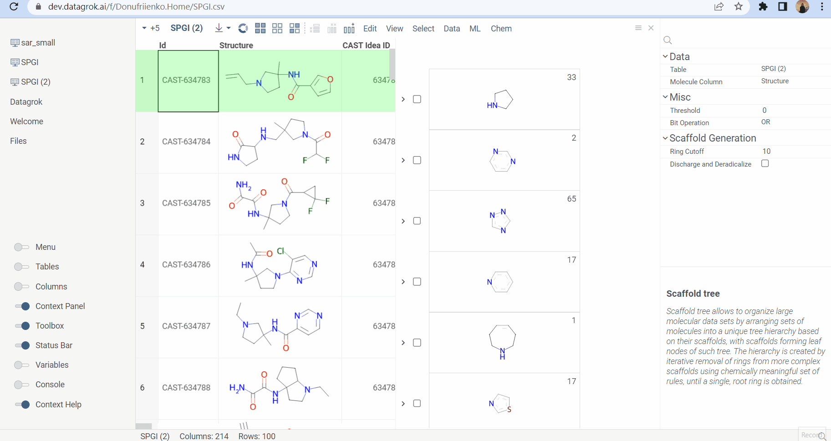
Task: Open the search icon in the context panel
Action: click(667, 40)
